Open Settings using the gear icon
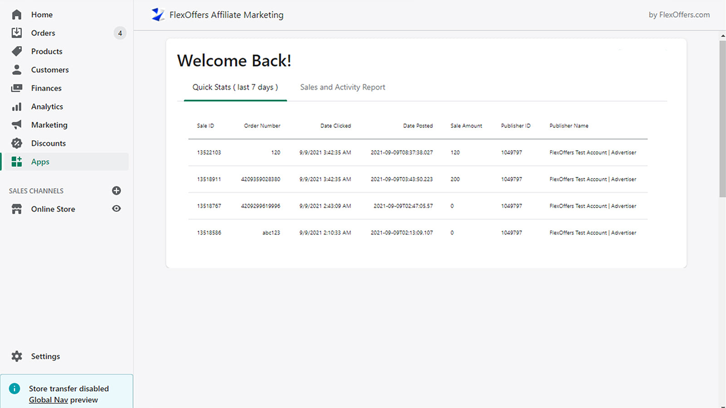Image resolution: width=726 pixels, height=408 pixels. 16,356
